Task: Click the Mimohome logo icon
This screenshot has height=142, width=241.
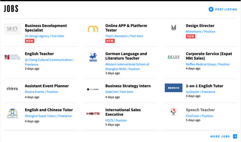Action: point(174,28)
